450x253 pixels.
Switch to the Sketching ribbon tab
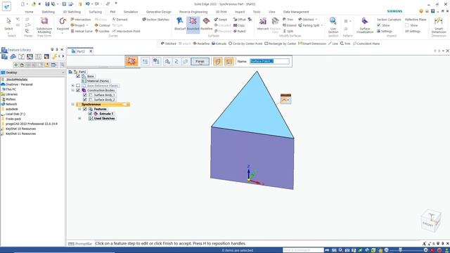click(x=49, y=12)
